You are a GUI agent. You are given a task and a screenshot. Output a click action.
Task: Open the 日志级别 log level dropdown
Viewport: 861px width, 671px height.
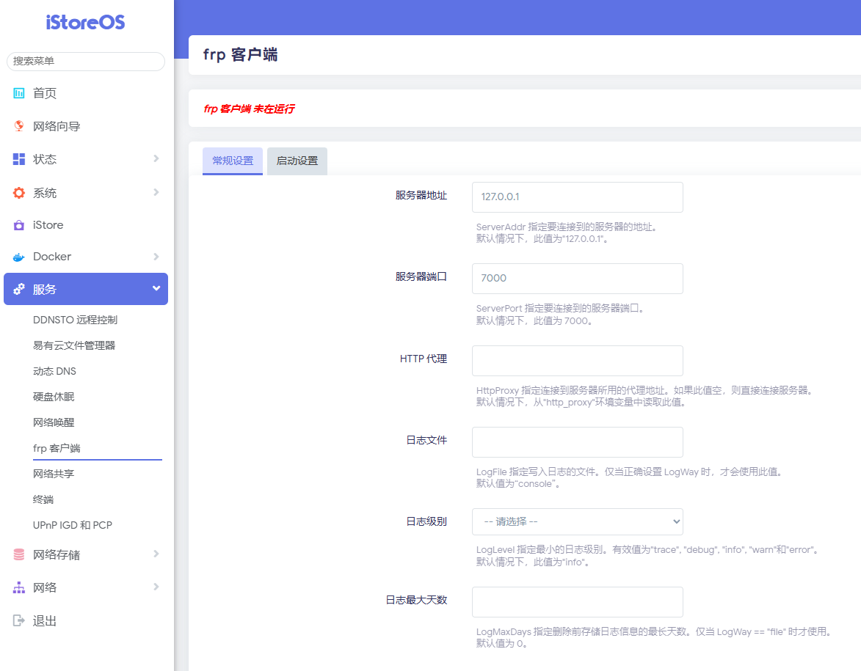point(577,521)
